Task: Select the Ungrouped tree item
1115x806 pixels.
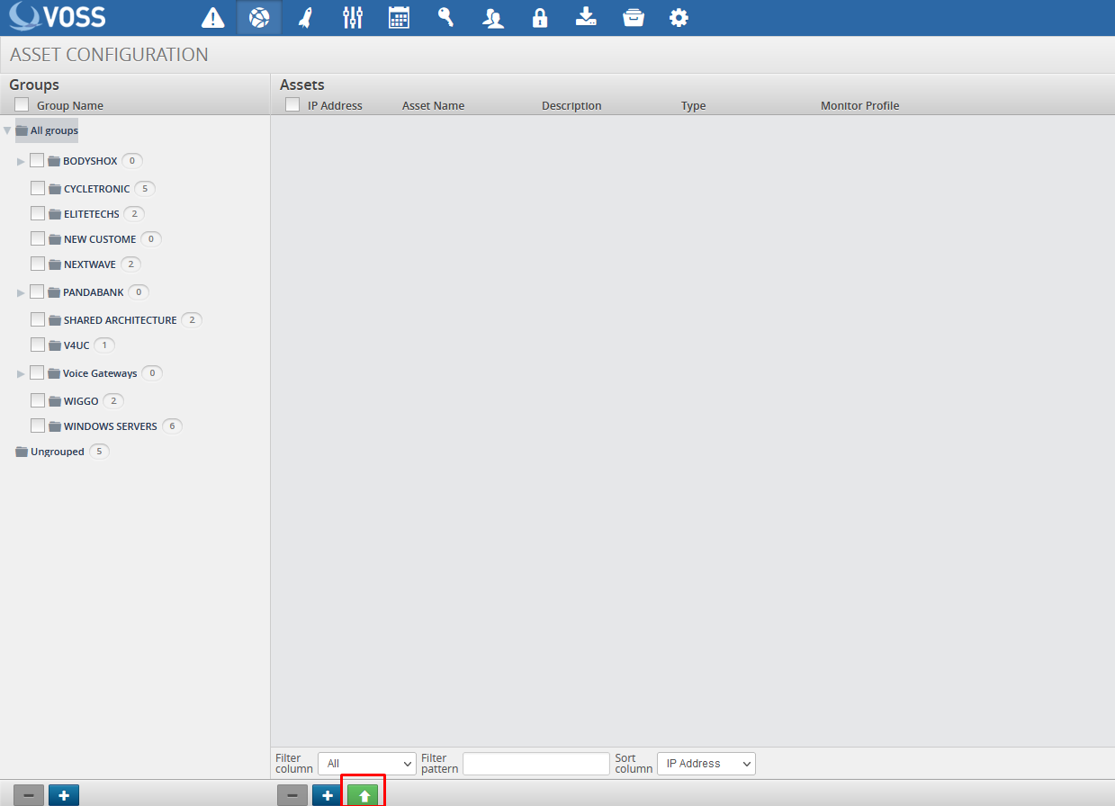Action: (57, 452)
